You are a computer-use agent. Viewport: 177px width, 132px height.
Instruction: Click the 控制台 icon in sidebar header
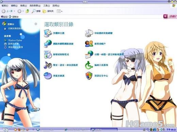click(4, 24)
